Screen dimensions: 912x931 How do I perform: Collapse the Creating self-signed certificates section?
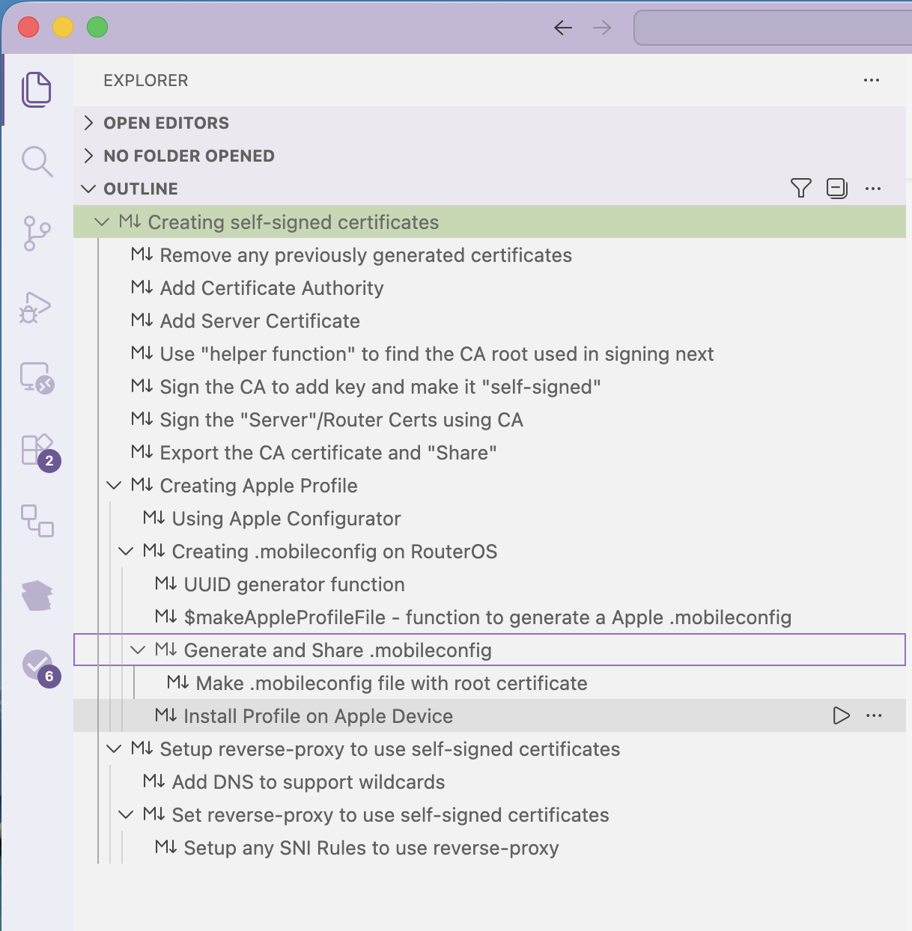[x=102, y=222]
